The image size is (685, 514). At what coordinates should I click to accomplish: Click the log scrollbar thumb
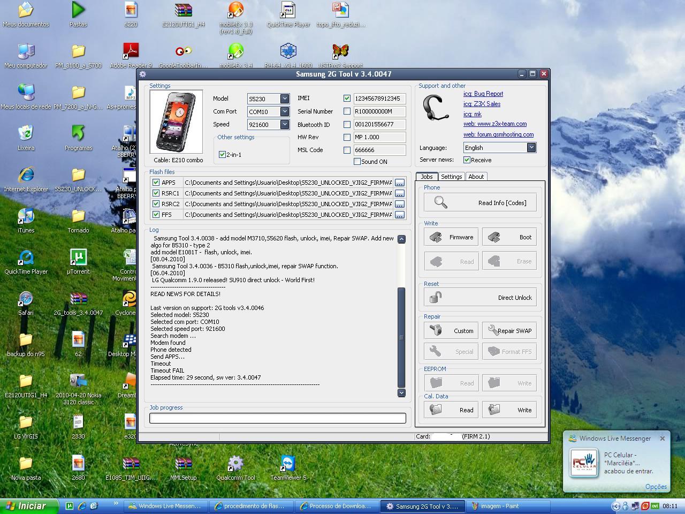click(401, 337)
